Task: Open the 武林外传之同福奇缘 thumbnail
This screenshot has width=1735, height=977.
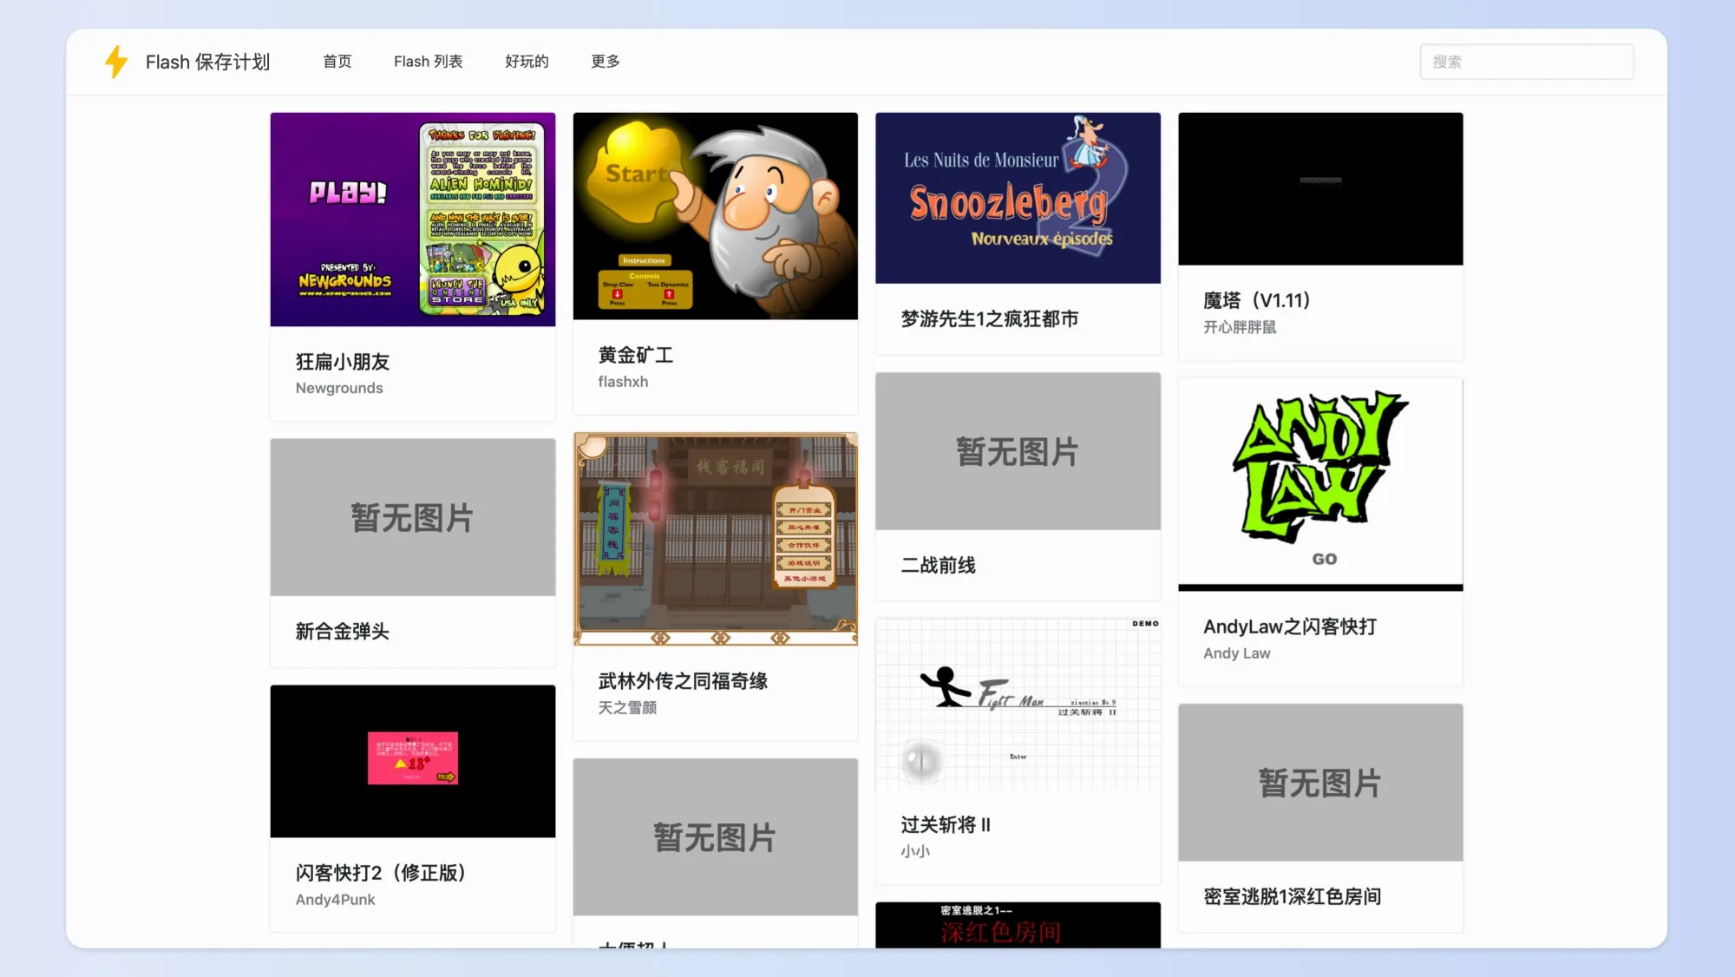Action: (x=715, y=539)
